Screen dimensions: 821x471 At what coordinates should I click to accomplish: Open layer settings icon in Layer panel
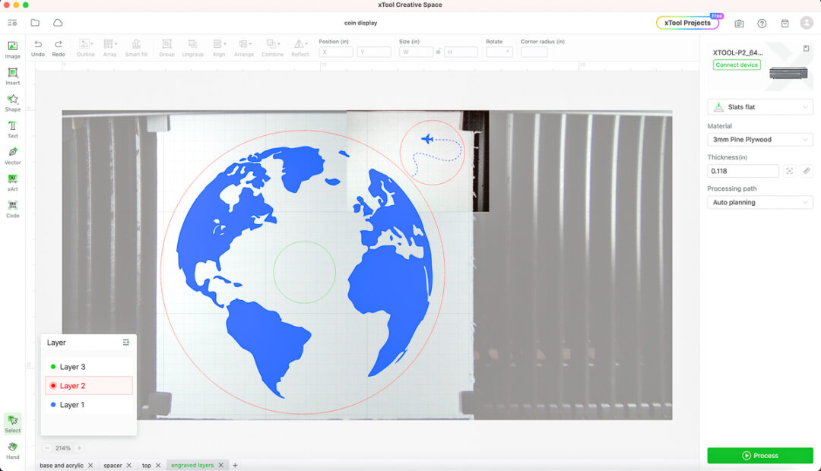coord(126,343)
